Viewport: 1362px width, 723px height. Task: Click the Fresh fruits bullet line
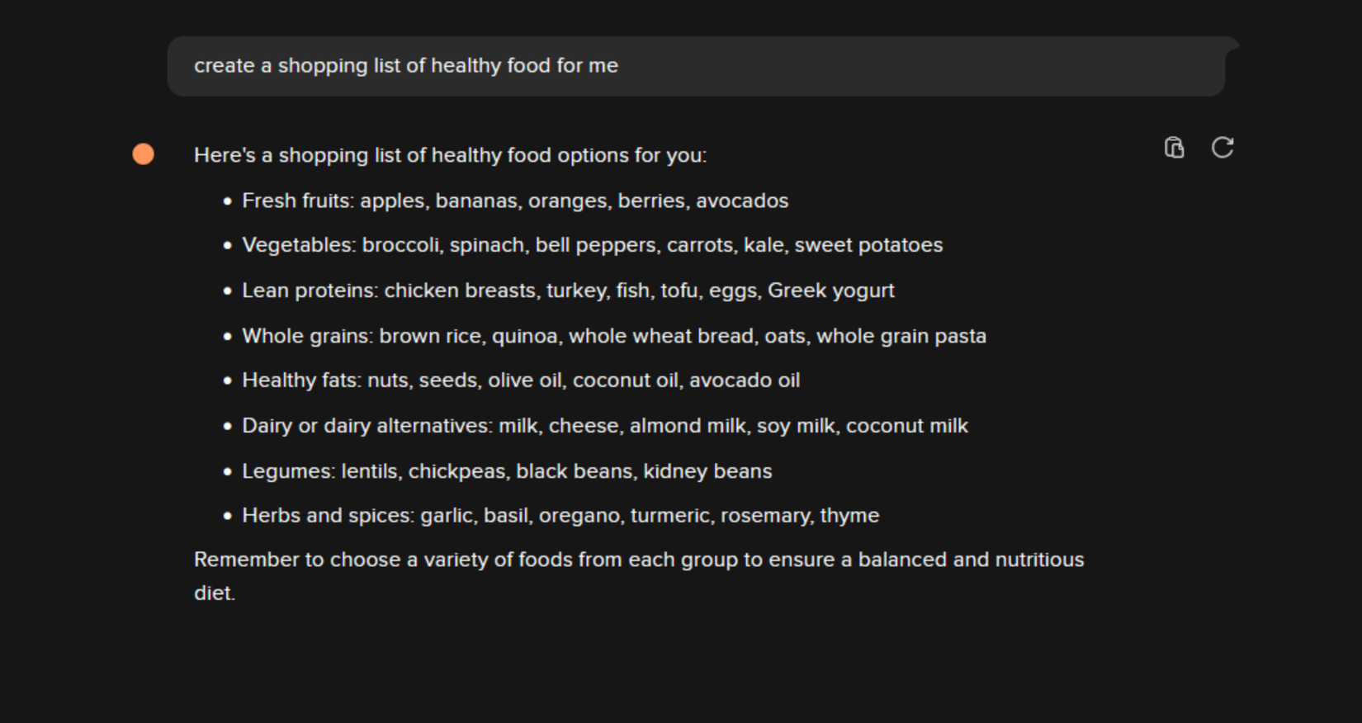point(514,201)
